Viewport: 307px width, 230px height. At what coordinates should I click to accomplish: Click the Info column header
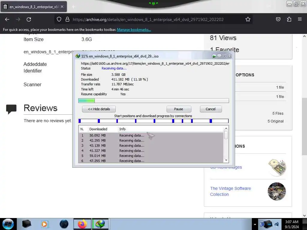[170, 129]
